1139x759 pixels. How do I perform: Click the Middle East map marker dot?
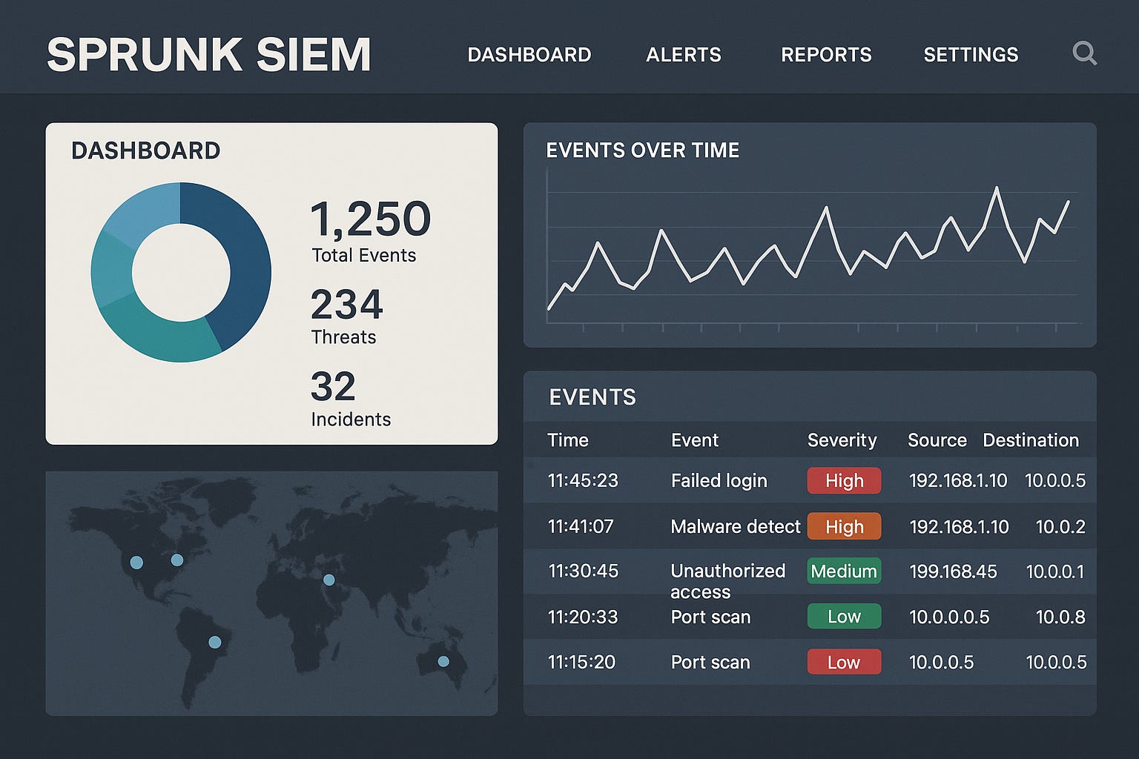point(329,580)
